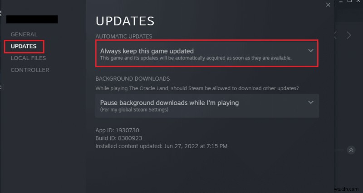This screenshot has height=193, width=363.
Task: Click the App ID 1930730 text
Action: 117,130
